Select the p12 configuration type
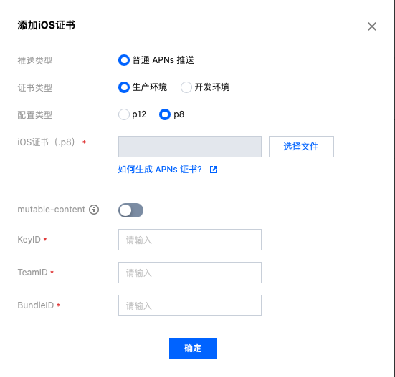 pos(124,114)
